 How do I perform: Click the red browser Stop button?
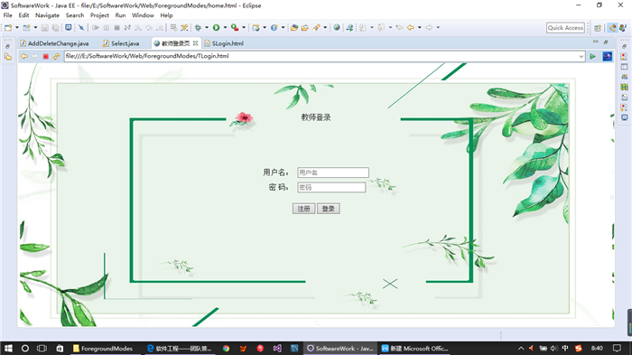pos(45,56)
